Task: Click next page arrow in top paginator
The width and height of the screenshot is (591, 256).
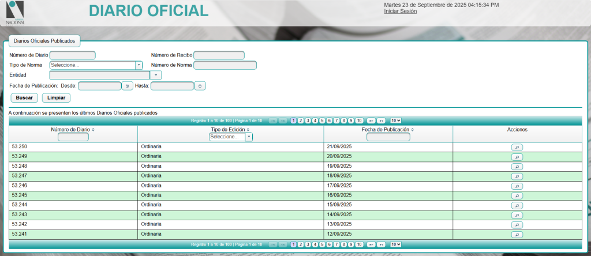Action: [371, 121]
